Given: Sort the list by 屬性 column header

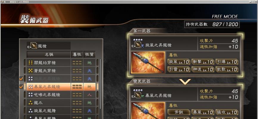Looking at the screenshot, I should (x=77, y=54).
